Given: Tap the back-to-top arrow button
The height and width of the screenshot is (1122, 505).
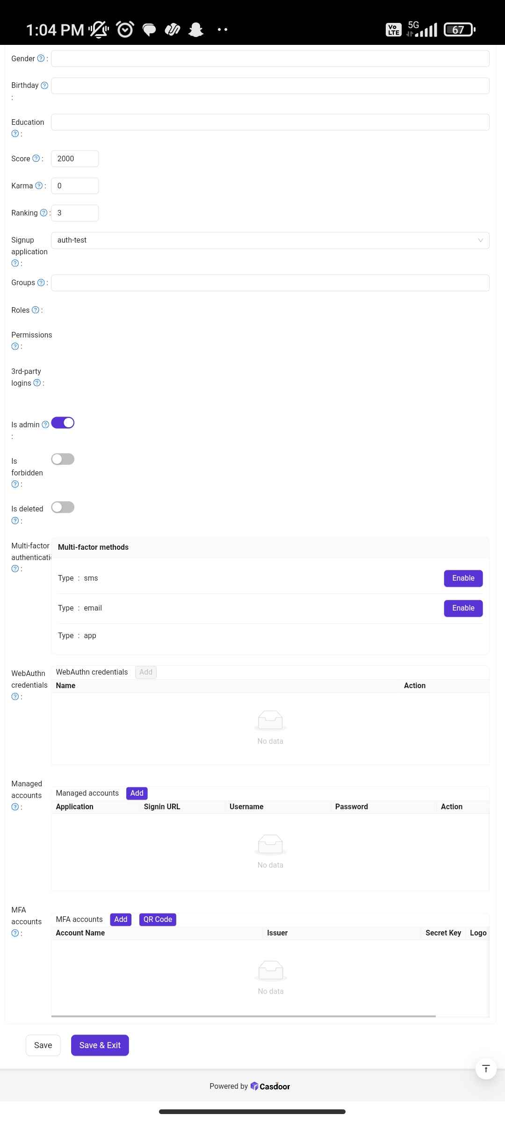Looking at the screenshot, I should pos(486,1069).
